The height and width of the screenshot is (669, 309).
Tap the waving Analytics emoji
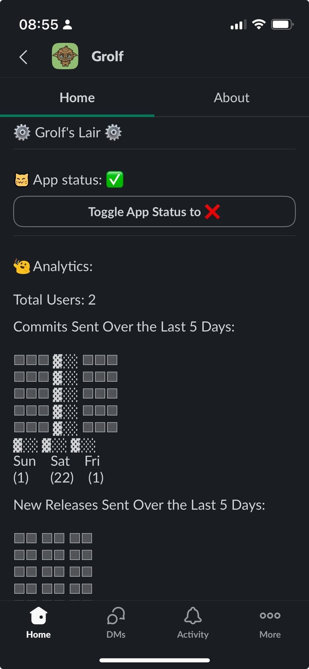pyautogui.click(x=22, y=266)
